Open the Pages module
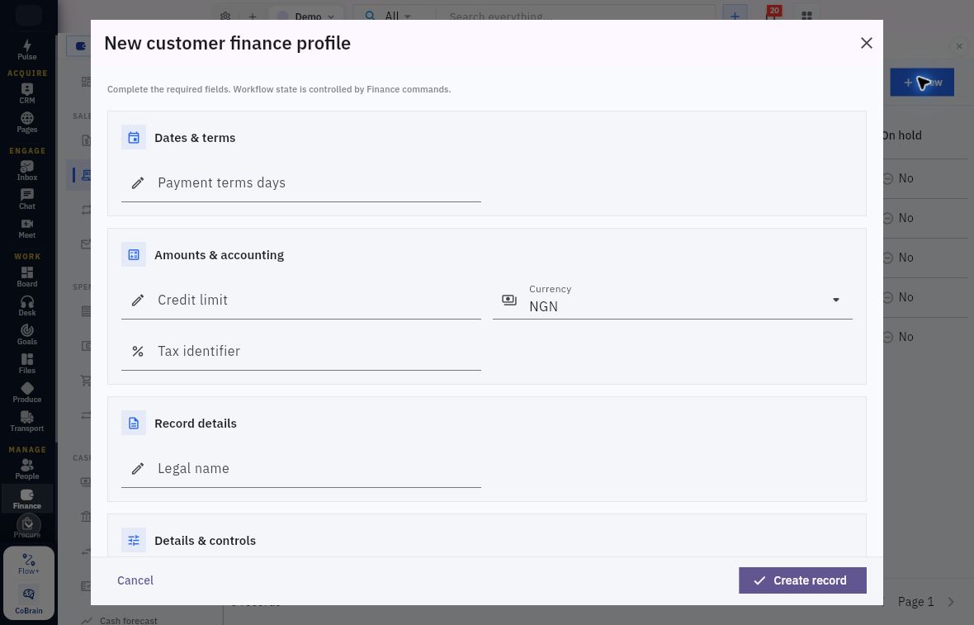974x625 pixels. click(x=26, y=122)
